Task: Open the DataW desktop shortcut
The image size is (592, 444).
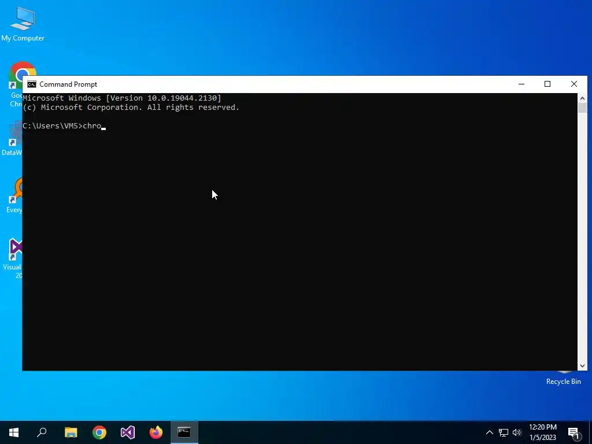Action: [12, 138]
